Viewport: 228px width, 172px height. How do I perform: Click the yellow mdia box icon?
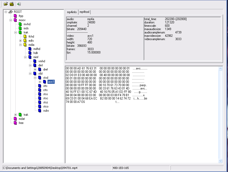point(25,45)
